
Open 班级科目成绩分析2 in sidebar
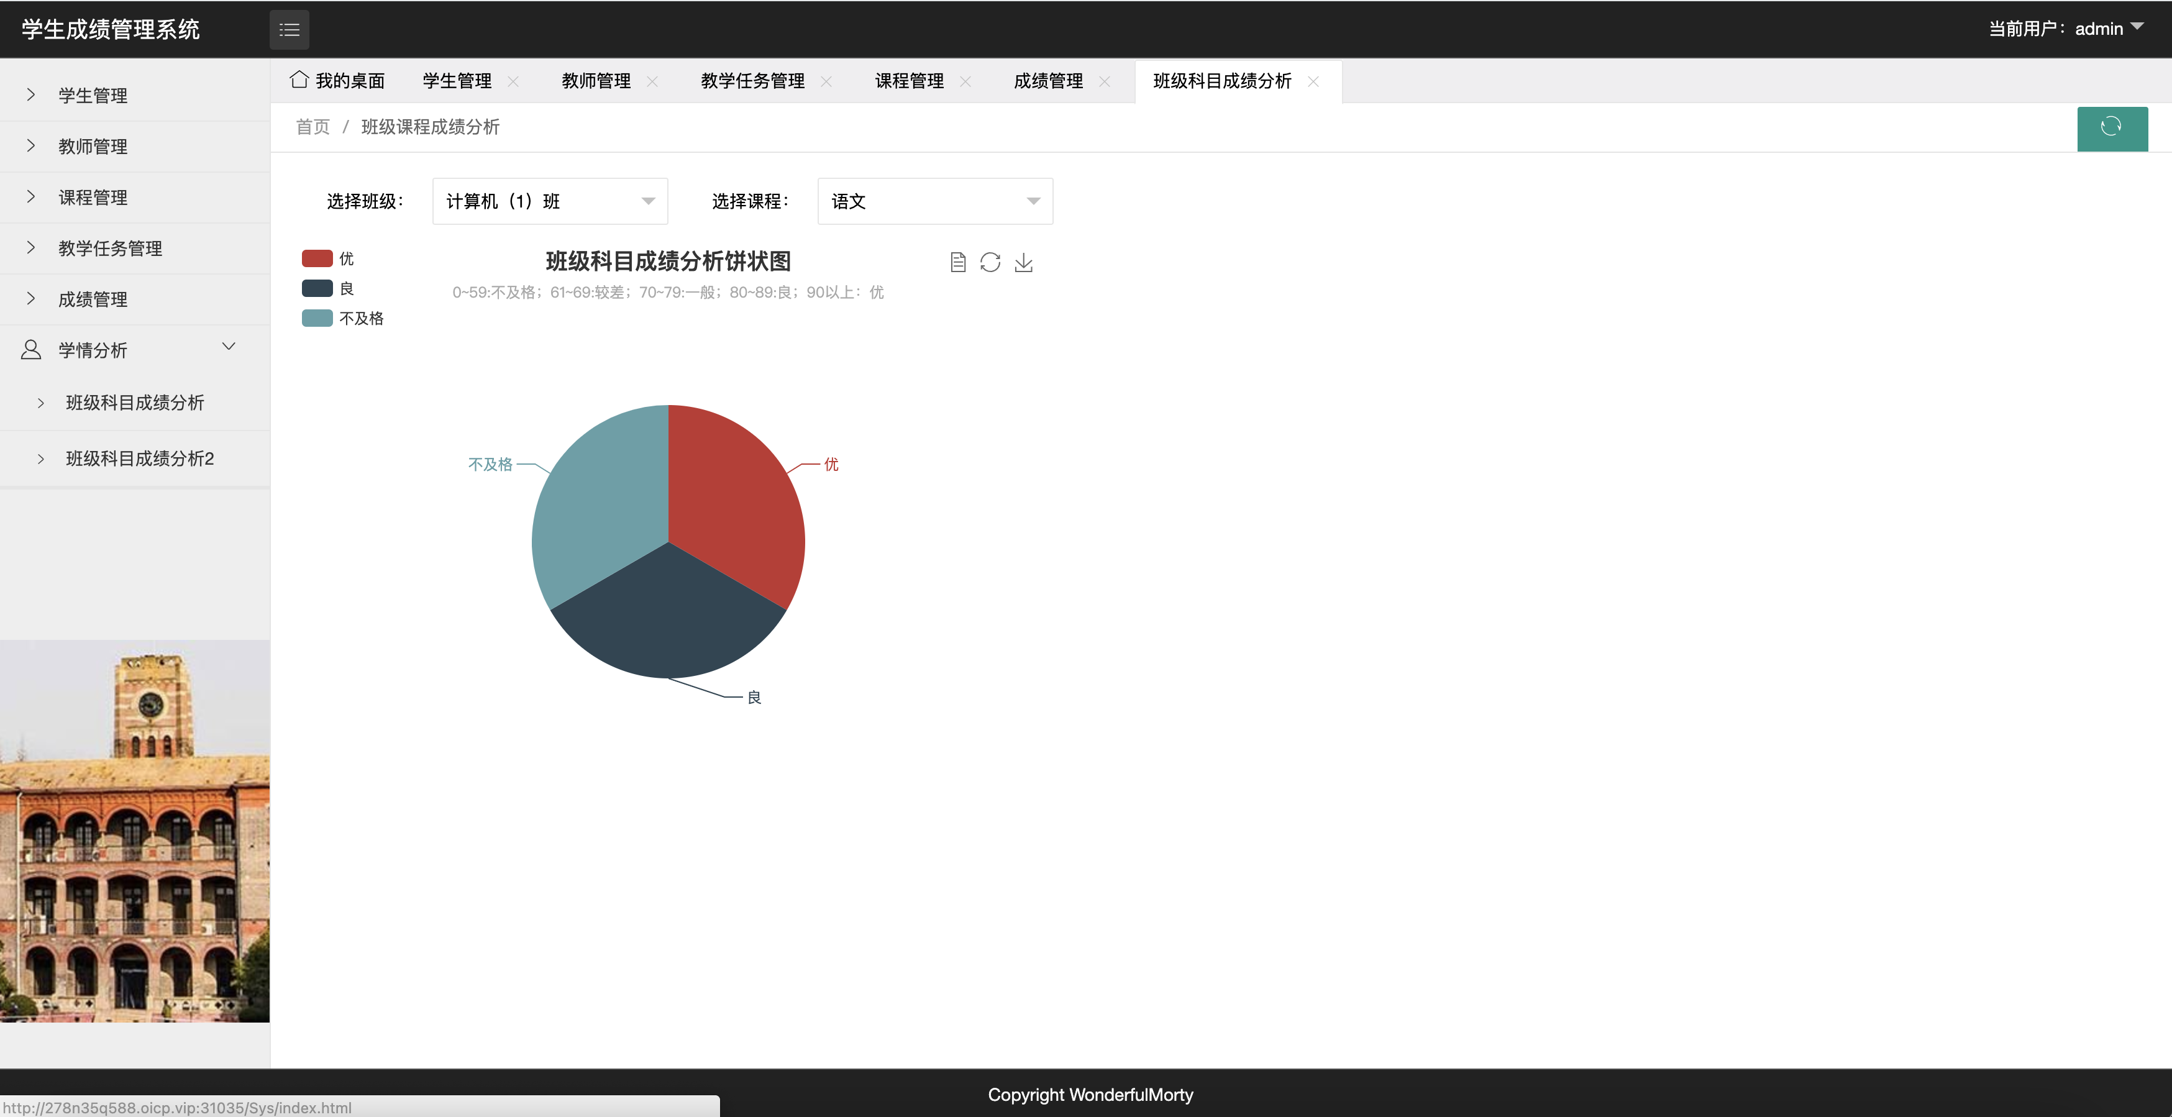point(140,458)
